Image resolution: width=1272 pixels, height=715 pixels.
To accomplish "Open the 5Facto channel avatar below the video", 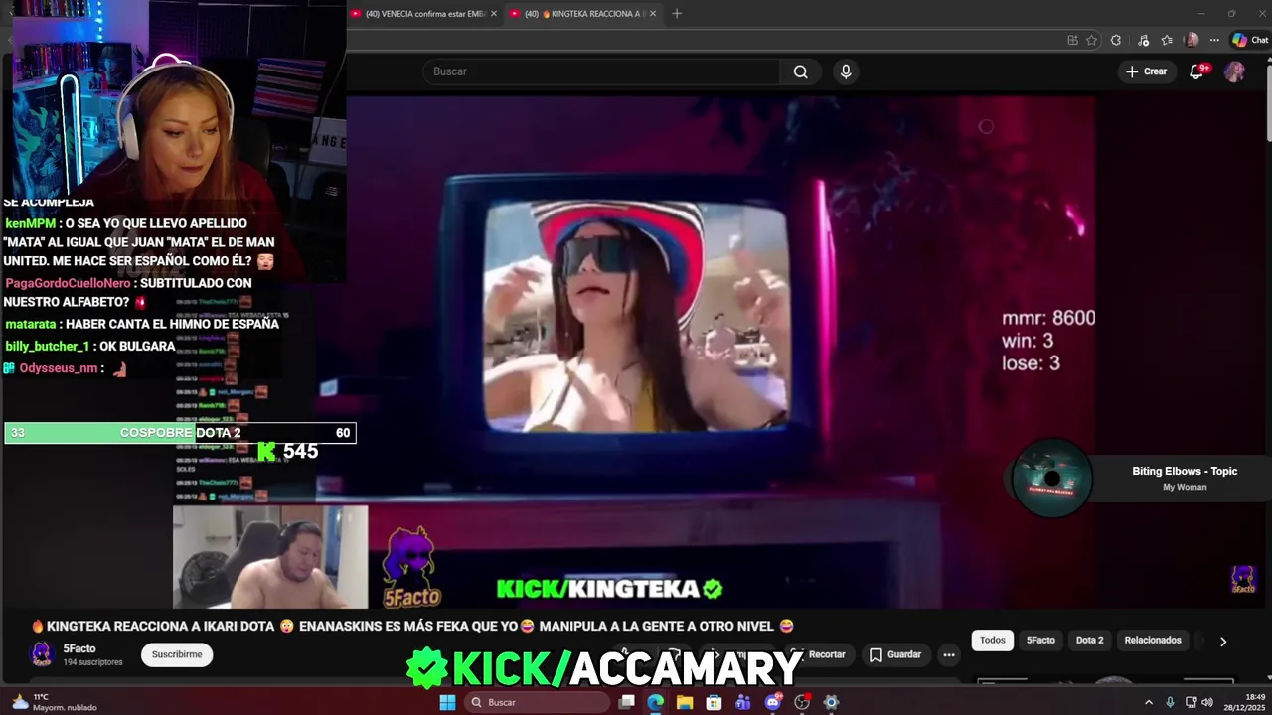I will pyautogui.click(x=42, y=653).
